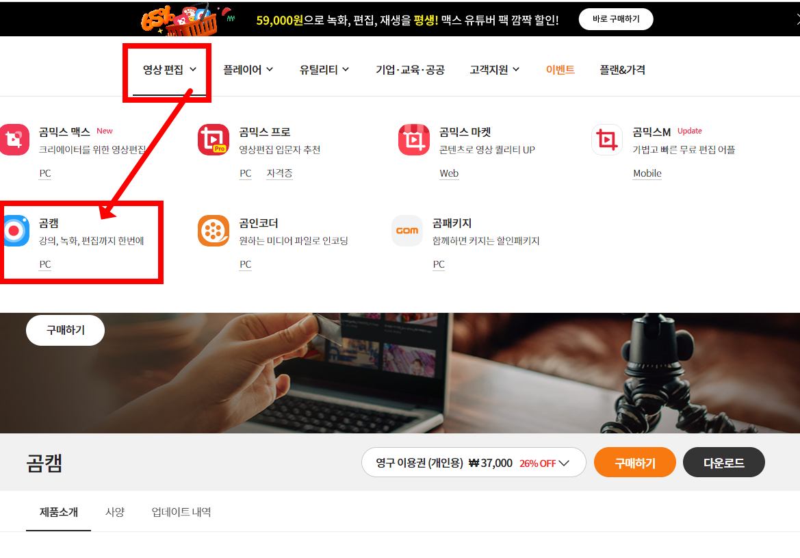Click the 다운로드 button

[723, 462]
